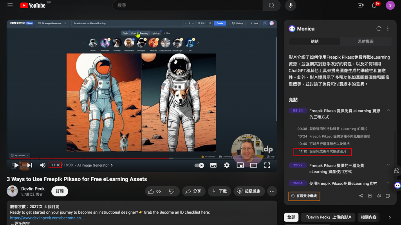Enable miniplayer mode
Screen dimensions: 401x225
[x=240, y=166]
